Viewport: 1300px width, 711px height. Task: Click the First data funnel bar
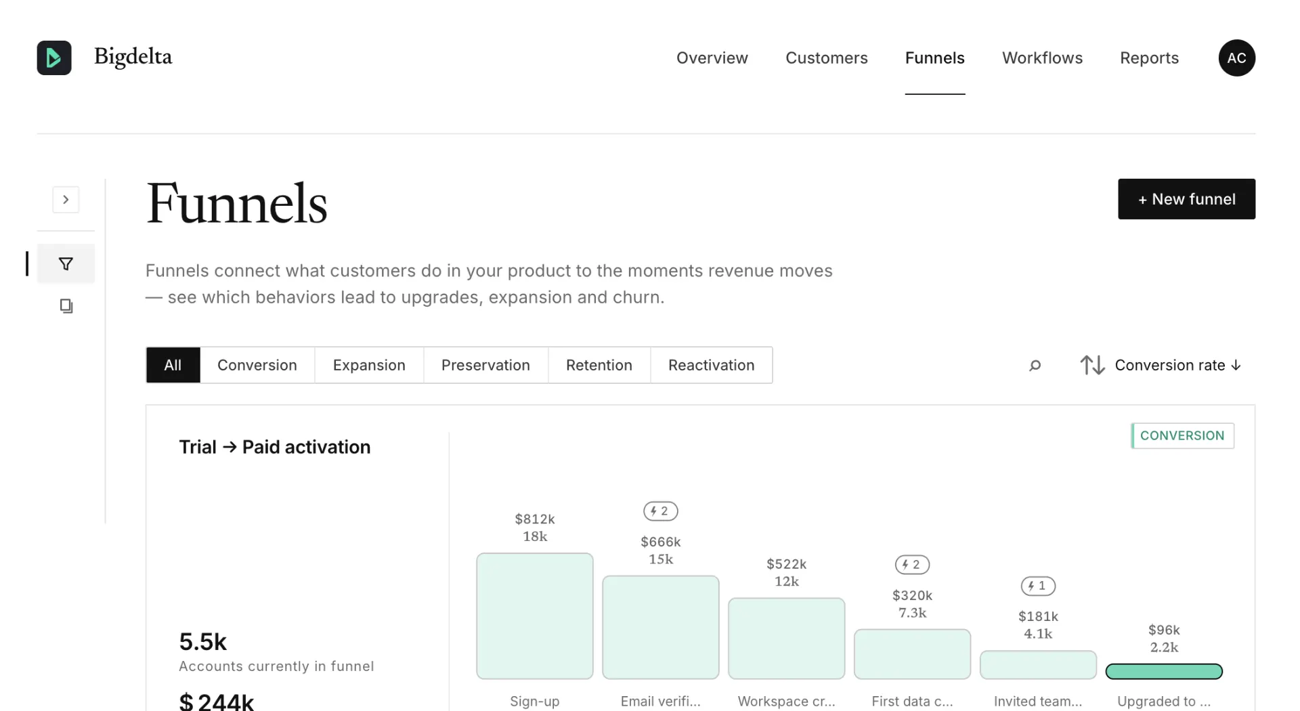[912, 654]
